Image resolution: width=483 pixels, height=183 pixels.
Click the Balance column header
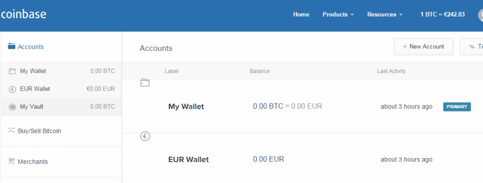pyautogui.click(x=260, y=71)
